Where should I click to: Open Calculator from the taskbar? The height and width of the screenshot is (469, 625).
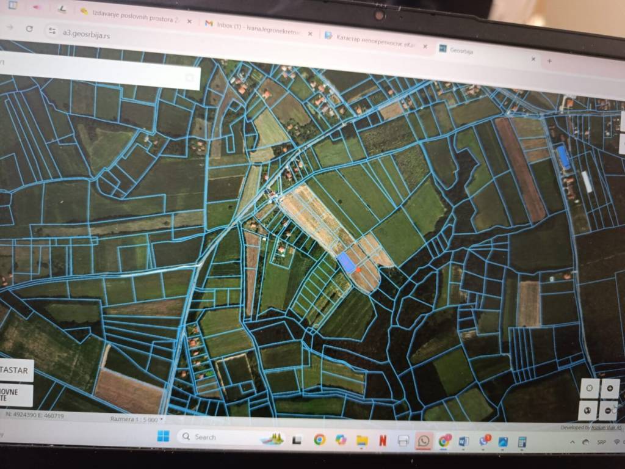[x=522, y=442]
